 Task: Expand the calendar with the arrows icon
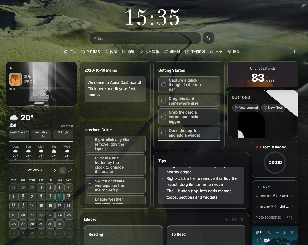[x=70, y=171]
